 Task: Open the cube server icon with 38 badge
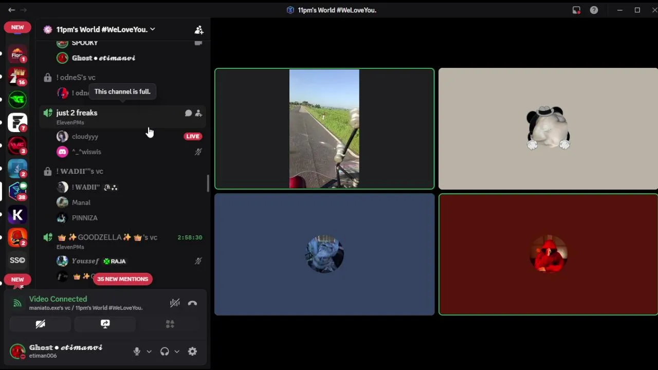17,191
